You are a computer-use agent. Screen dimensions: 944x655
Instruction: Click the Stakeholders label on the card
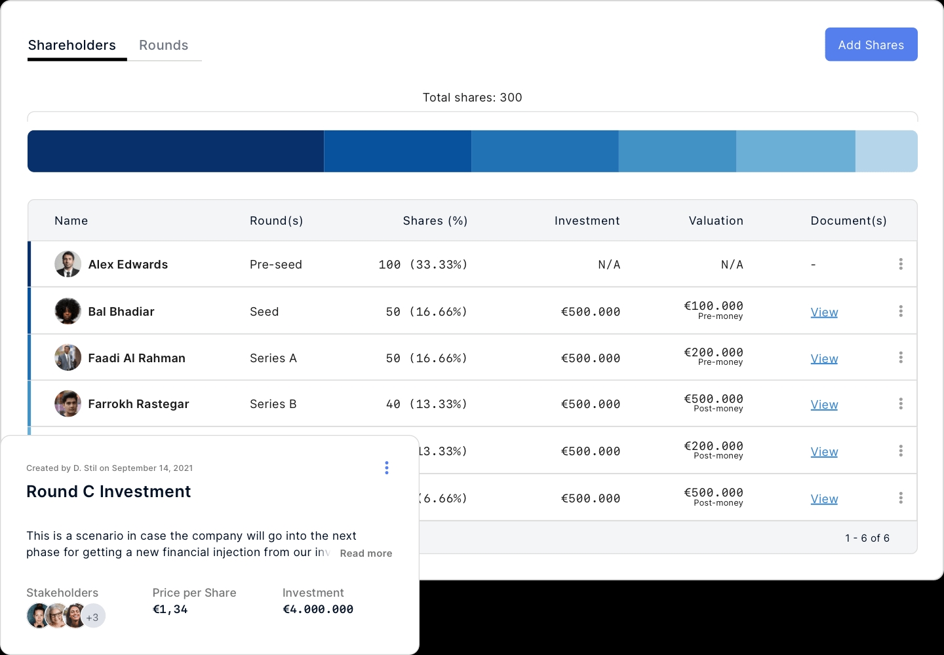pyautogui.click(x=62, y=593)
